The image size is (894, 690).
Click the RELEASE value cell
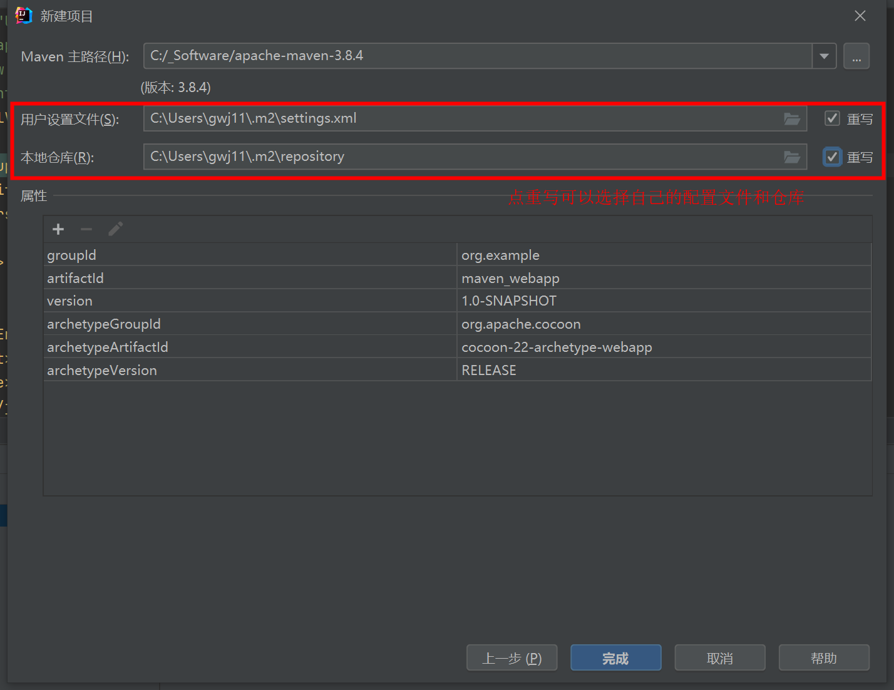(664, 370)
